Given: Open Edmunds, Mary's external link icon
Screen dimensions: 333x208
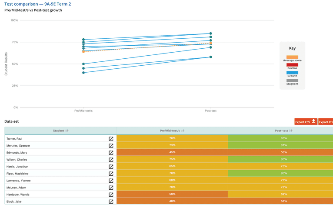Looking at the screenshot, I should pos(111,153).
